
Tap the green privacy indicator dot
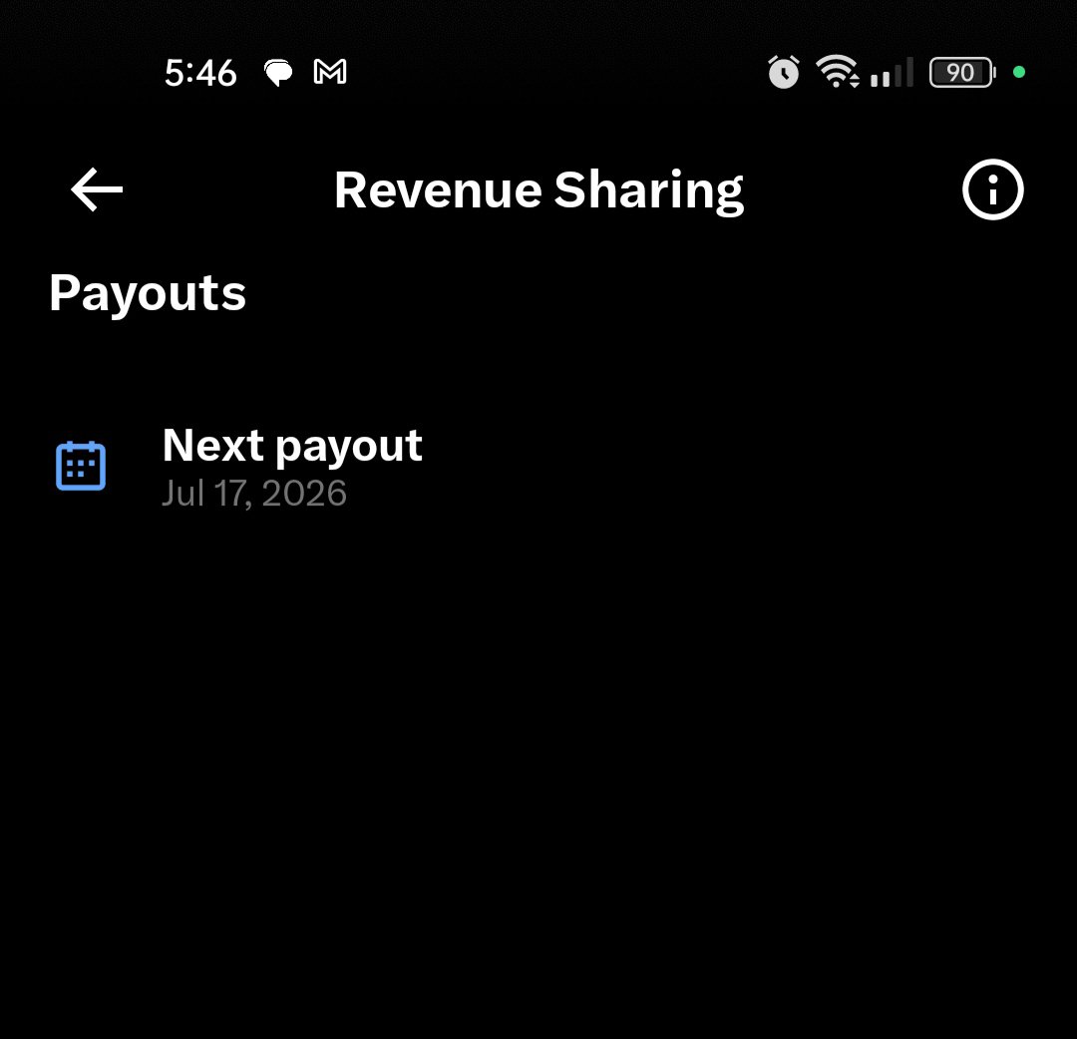(1019, 72)
